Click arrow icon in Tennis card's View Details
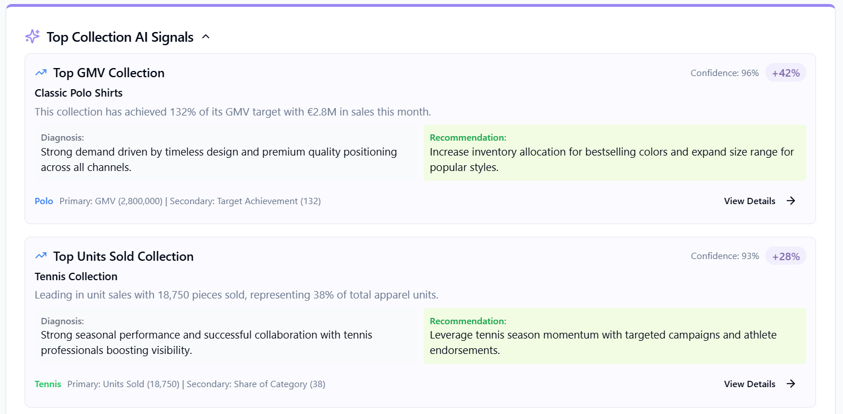Viewport: 843px width, 414px height. point(791,384)
